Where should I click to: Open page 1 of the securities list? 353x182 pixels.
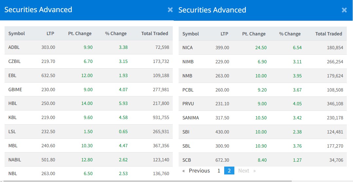tap(219, 171)
